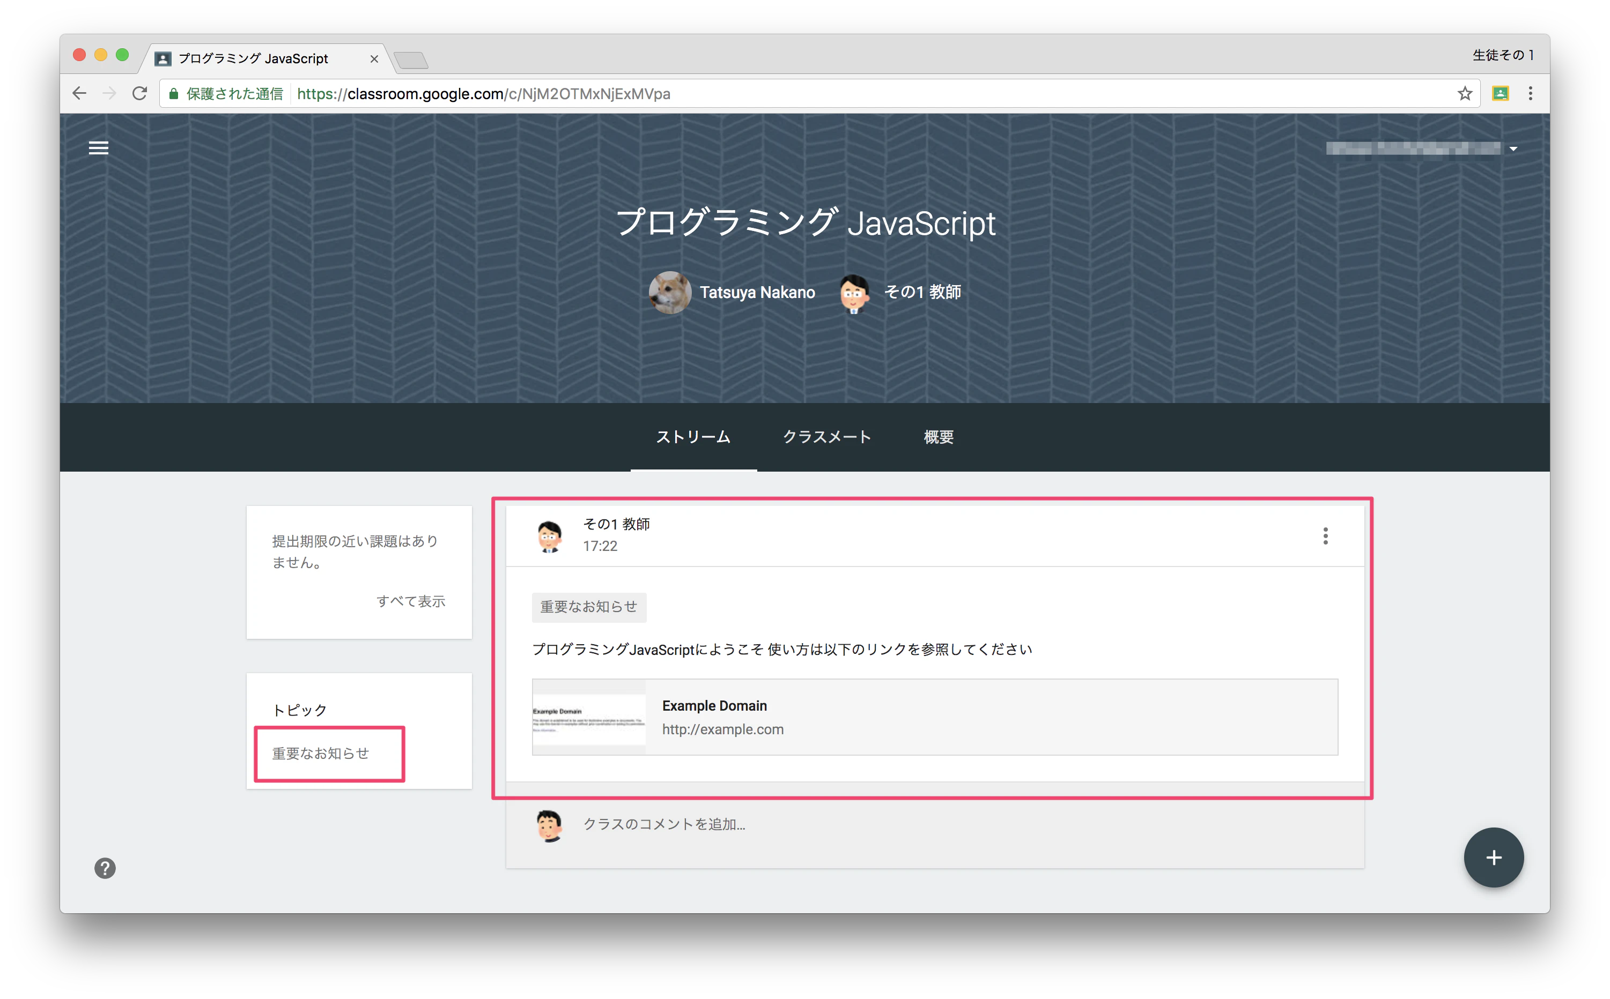Open the help question mark icon
1610x999 pixels.
[x=105, y=868]
